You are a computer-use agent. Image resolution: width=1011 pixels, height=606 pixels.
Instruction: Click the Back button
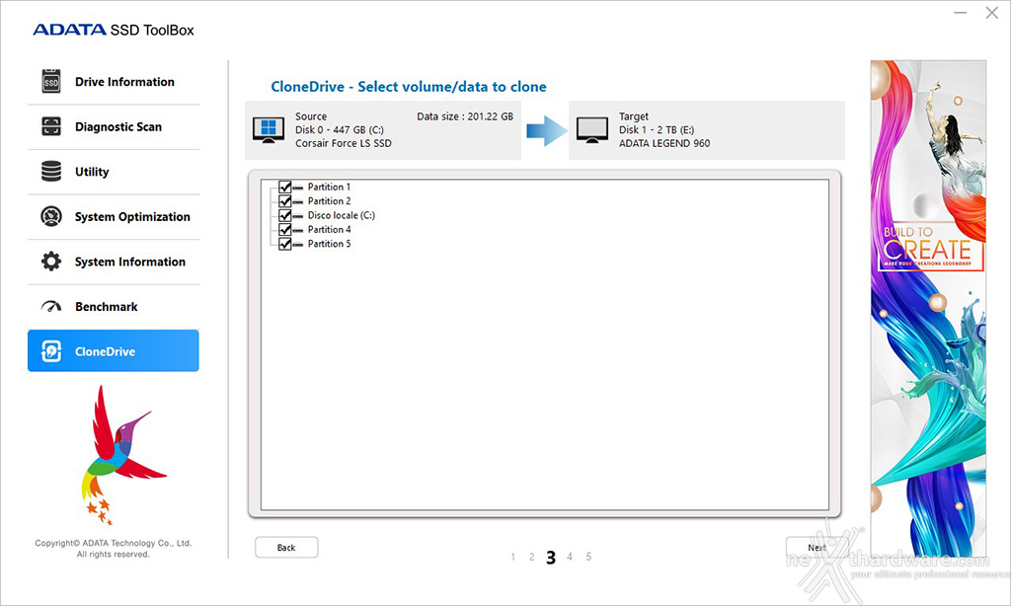click(x=286, y=548)
